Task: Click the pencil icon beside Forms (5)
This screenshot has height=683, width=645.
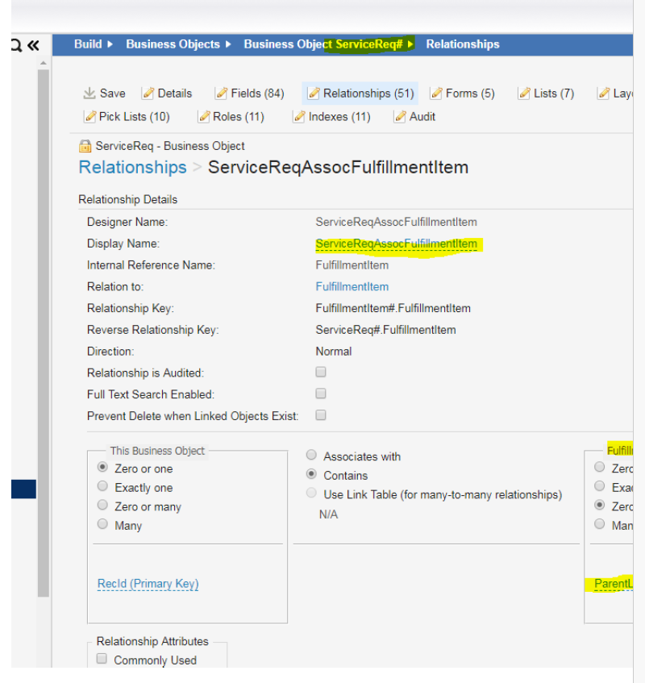Action: pyautogui.click(x=436, y=94)
